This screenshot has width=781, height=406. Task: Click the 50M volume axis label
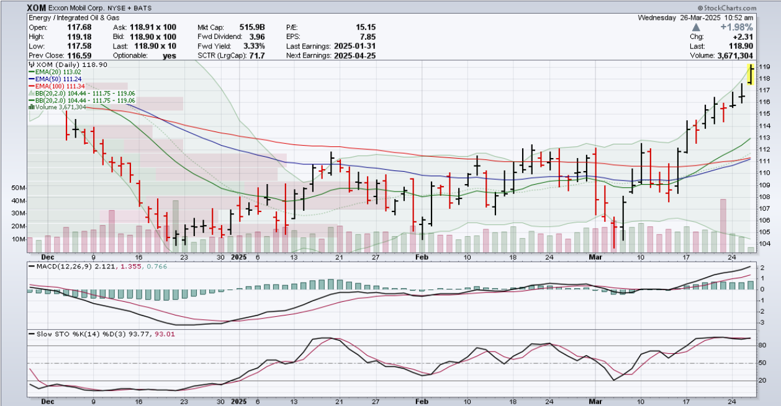tap(19, 188)
